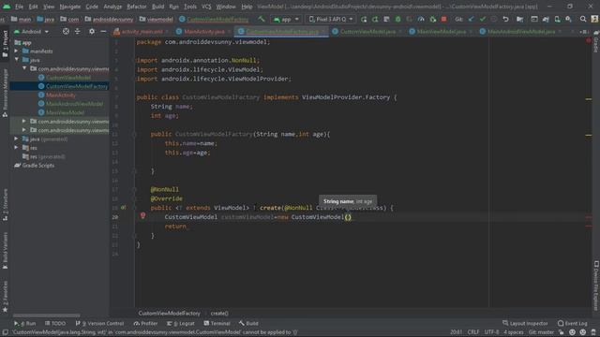
Task: Click the Android project view icon
Action: [x=17, y=31]
